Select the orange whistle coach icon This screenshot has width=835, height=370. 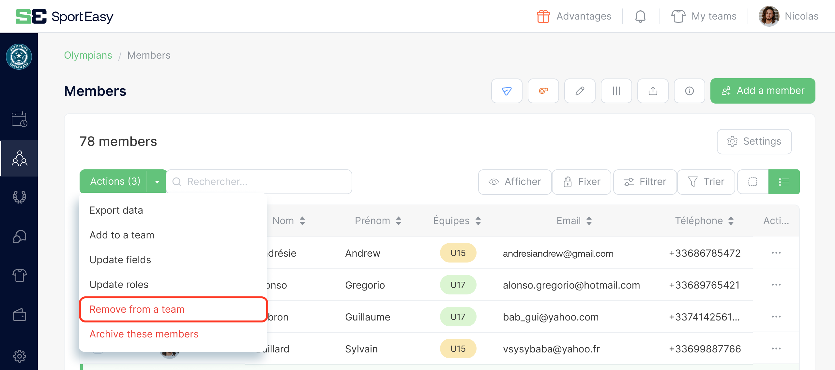[543, 91]
